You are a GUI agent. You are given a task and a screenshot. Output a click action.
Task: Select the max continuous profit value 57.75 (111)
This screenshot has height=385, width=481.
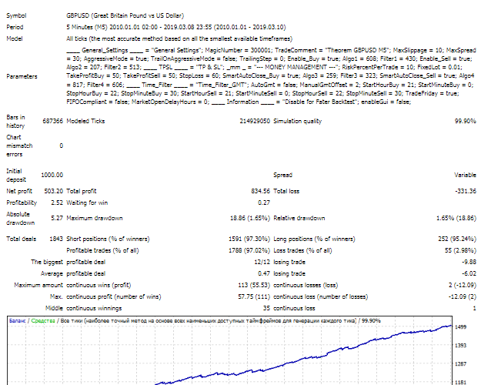coord(254,297)
